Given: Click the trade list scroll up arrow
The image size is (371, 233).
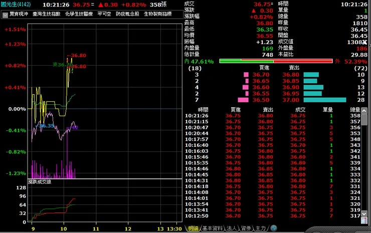Looking at the screenshot, I should click(x=364, y=110).
